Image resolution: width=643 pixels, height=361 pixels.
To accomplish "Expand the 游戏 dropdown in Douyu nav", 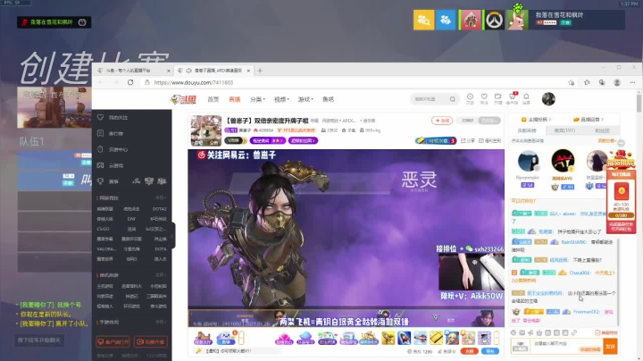I will click(305, 99).
